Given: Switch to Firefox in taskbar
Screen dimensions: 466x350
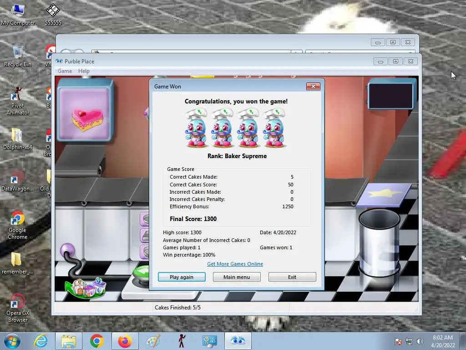Looking at the screenshot, I should coord(125,341).
